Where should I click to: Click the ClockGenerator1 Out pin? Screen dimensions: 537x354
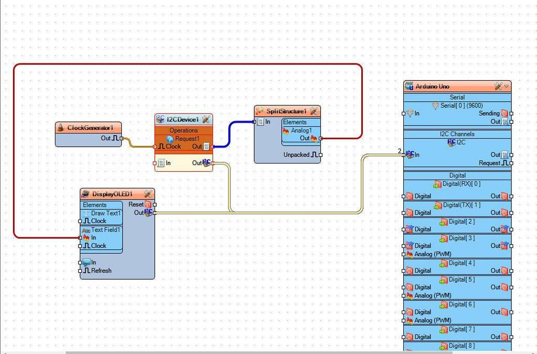122,139
